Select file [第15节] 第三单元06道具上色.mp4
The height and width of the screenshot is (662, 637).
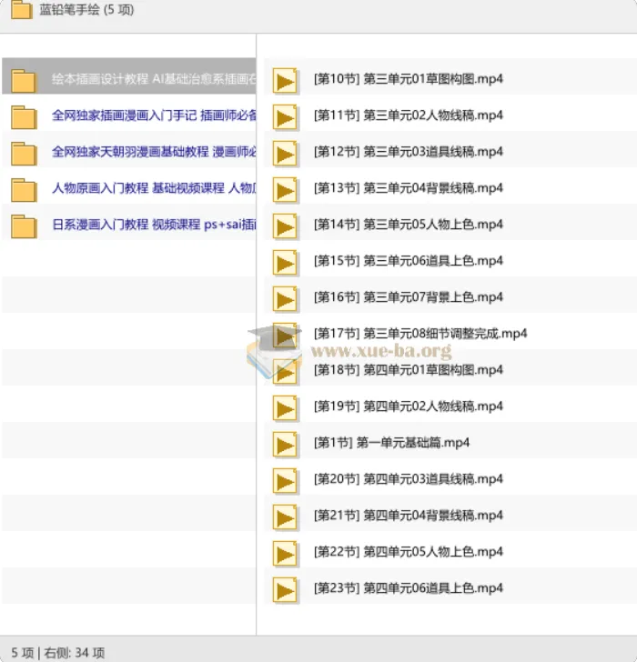coord(409,260)
